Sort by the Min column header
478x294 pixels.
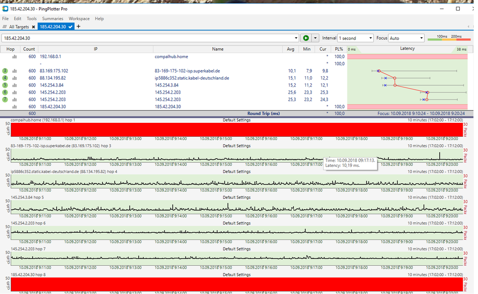tap(307, 49)
